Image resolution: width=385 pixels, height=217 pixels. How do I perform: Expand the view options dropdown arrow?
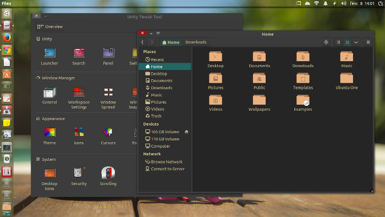coord(356,42)
